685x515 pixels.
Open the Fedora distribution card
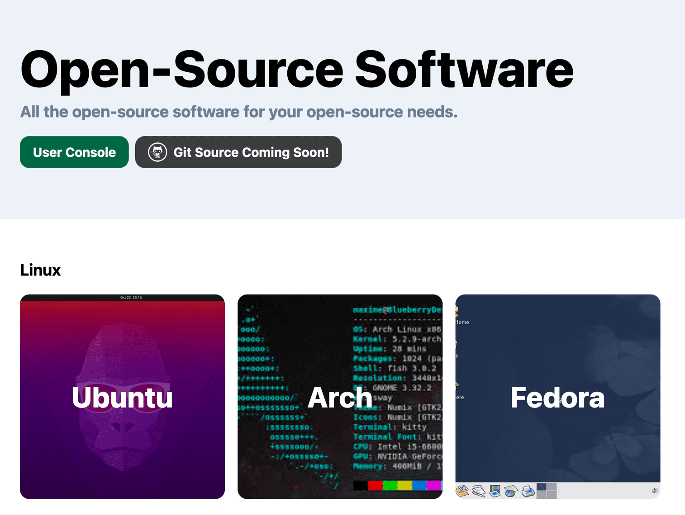(557, 397)
